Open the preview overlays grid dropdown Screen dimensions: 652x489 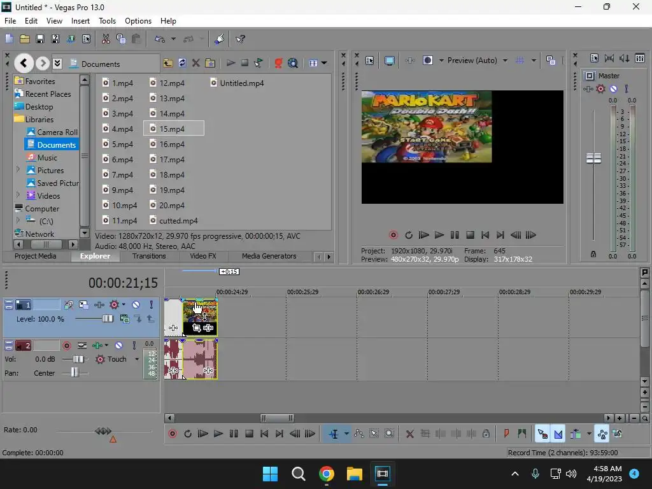tap(534, 60)
